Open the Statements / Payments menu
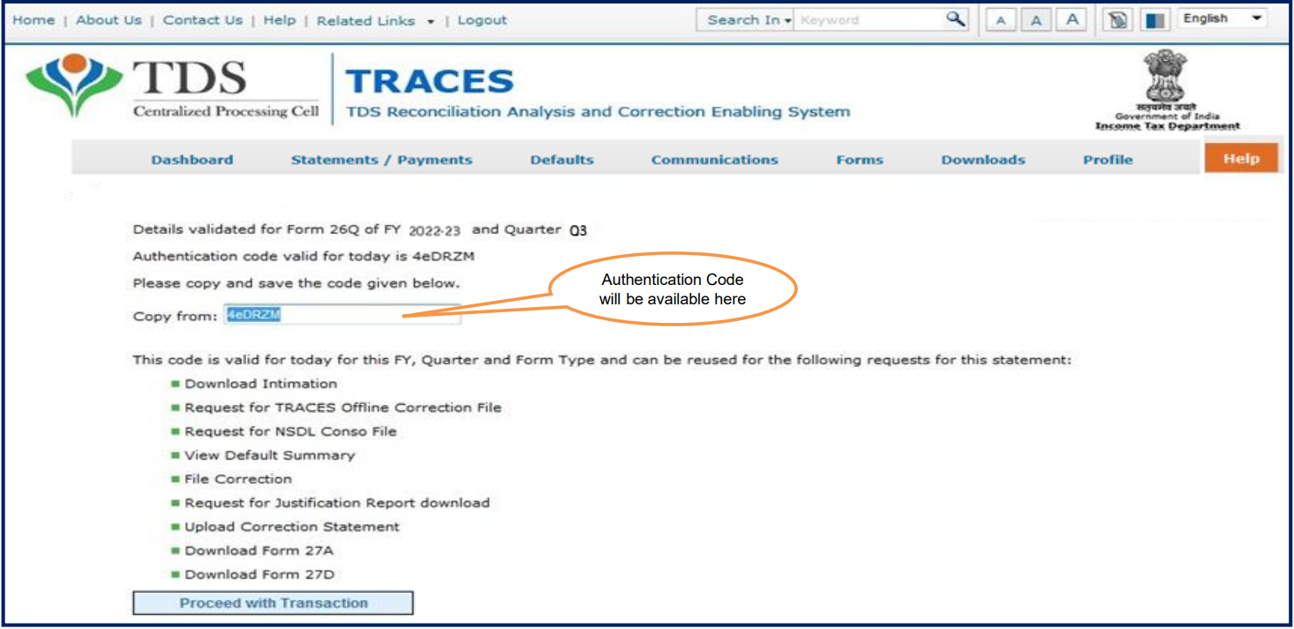This screenshot has width=1294, height=629. pyautogui.click(x=381, y=160)
